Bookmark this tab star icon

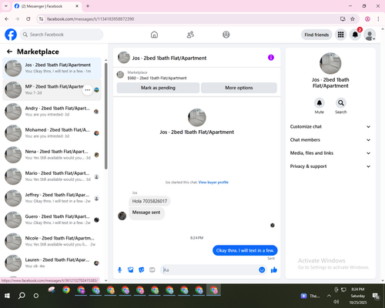coord(353,18)
